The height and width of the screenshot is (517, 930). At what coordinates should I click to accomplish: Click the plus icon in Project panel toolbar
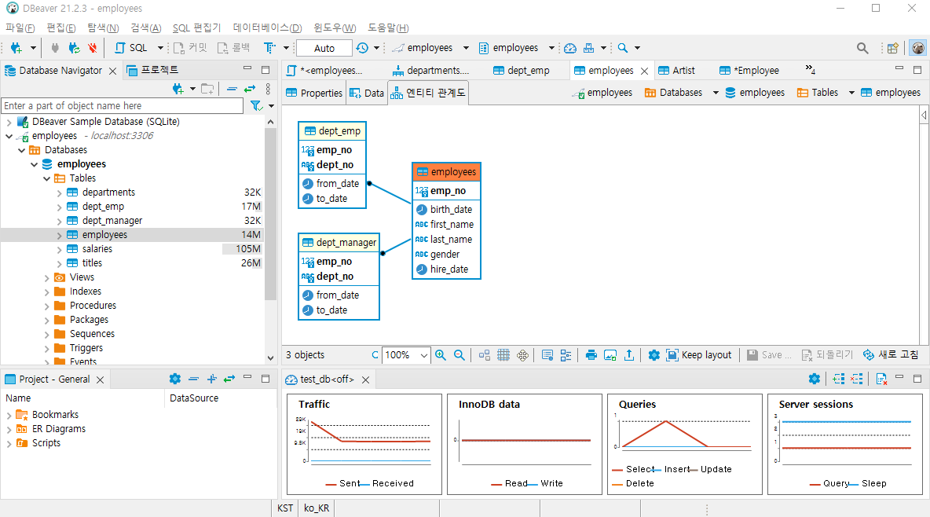coord(212,379)
